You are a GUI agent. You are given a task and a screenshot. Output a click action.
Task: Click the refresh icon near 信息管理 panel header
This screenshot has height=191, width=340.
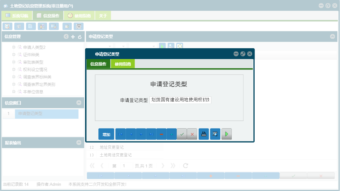(x=80, y=36)
